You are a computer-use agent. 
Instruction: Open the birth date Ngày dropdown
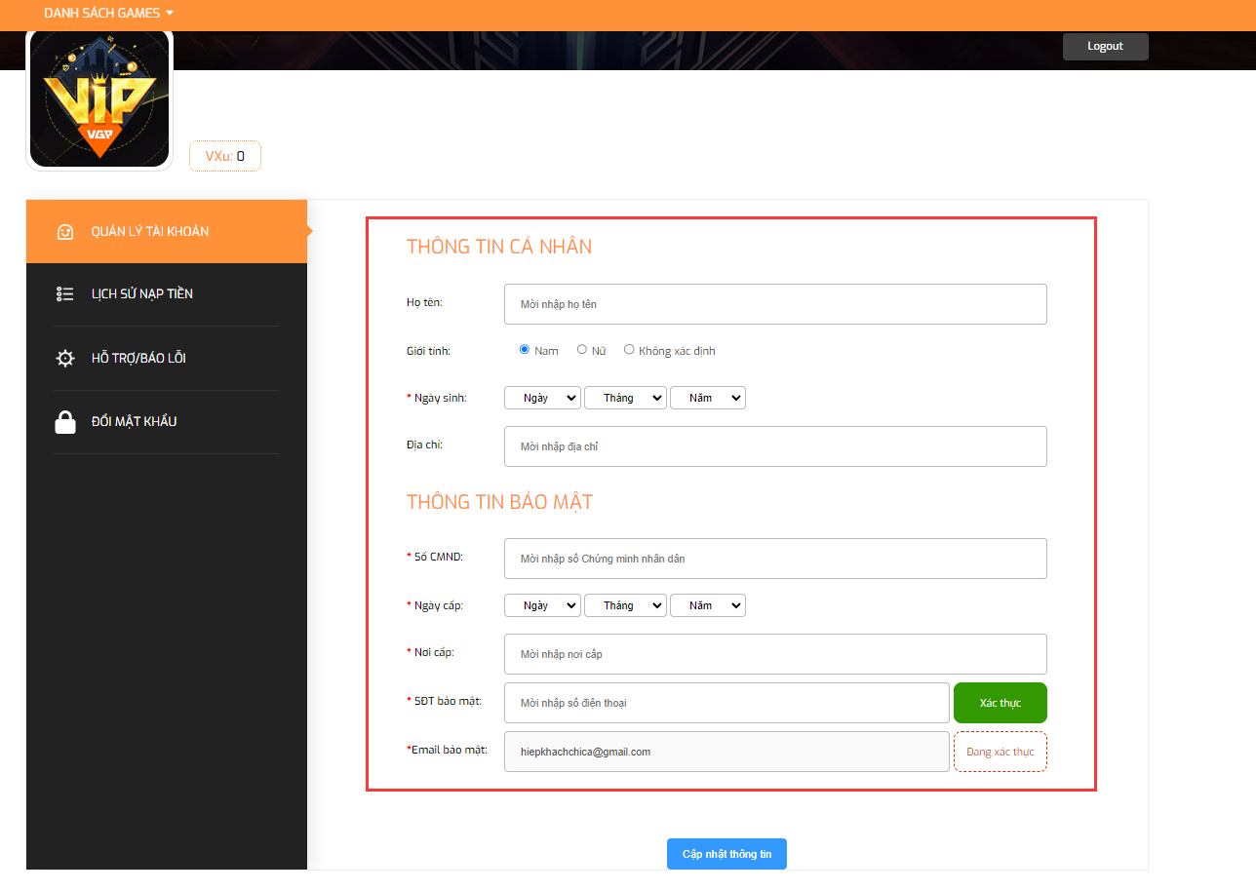[x=542, y=398]
